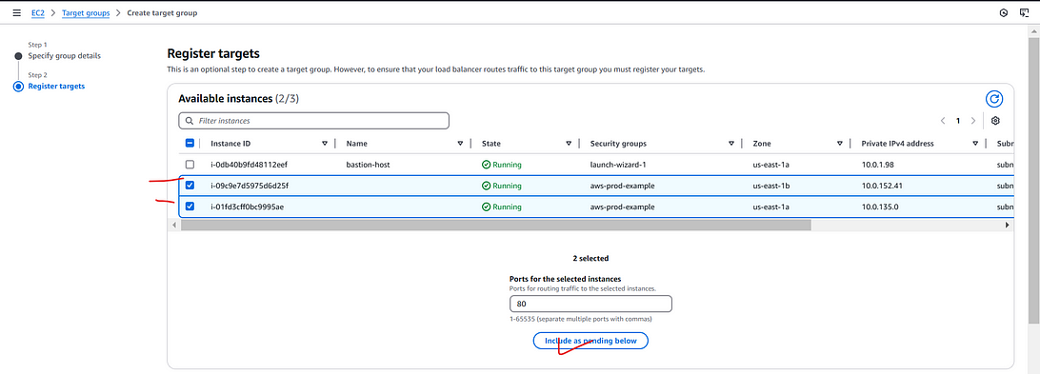The width and height of the screenshot is (1040, 374).
Task: Click page number 1 in pagination
Action: click(x=958, y=121)
